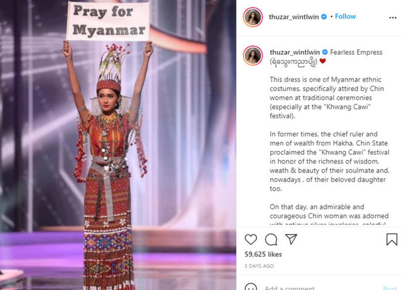
Task: Open thuzar_wintlwin username in header
Action: point(293,17)
